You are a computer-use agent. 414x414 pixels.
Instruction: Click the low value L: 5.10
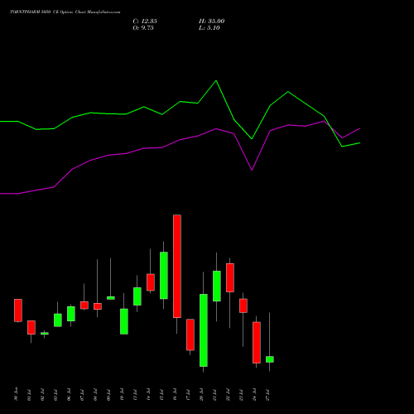point(209,28)
